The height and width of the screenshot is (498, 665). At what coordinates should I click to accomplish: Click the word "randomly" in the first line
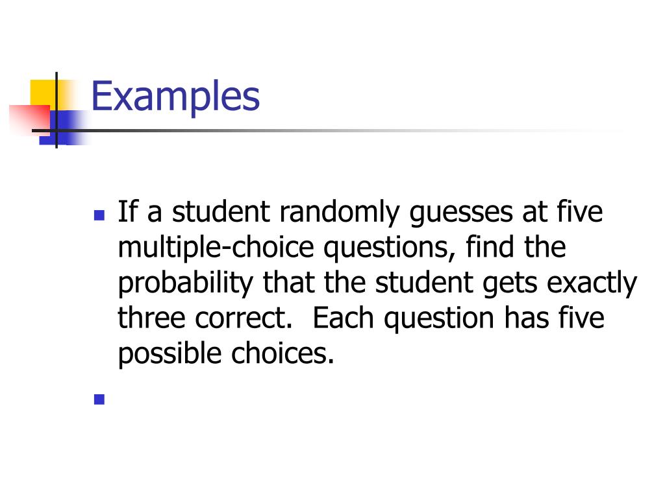(x=339, y=213)
